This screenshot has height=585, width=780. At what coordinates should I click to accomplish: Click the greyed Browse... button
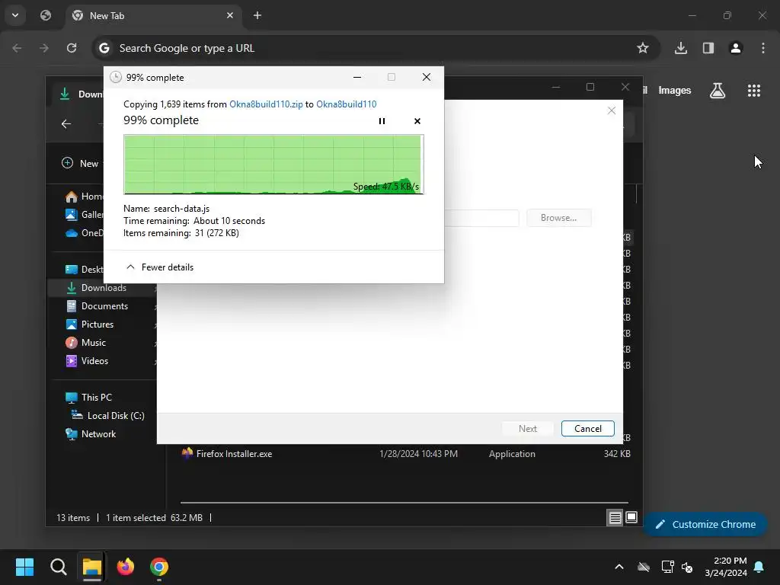click(x=558, y=218)
